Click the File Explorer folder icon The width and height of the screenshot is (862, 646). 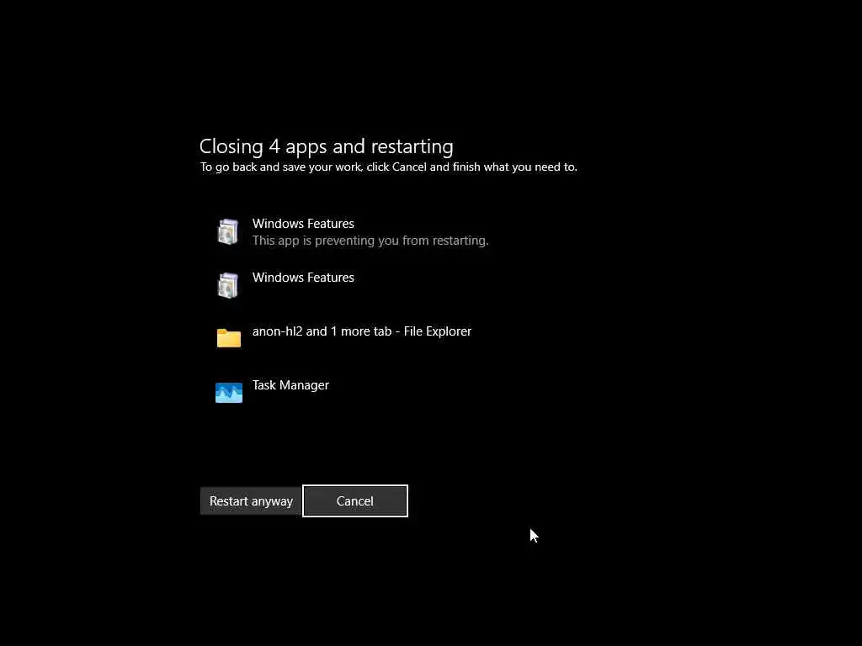(x=229, y=338)
